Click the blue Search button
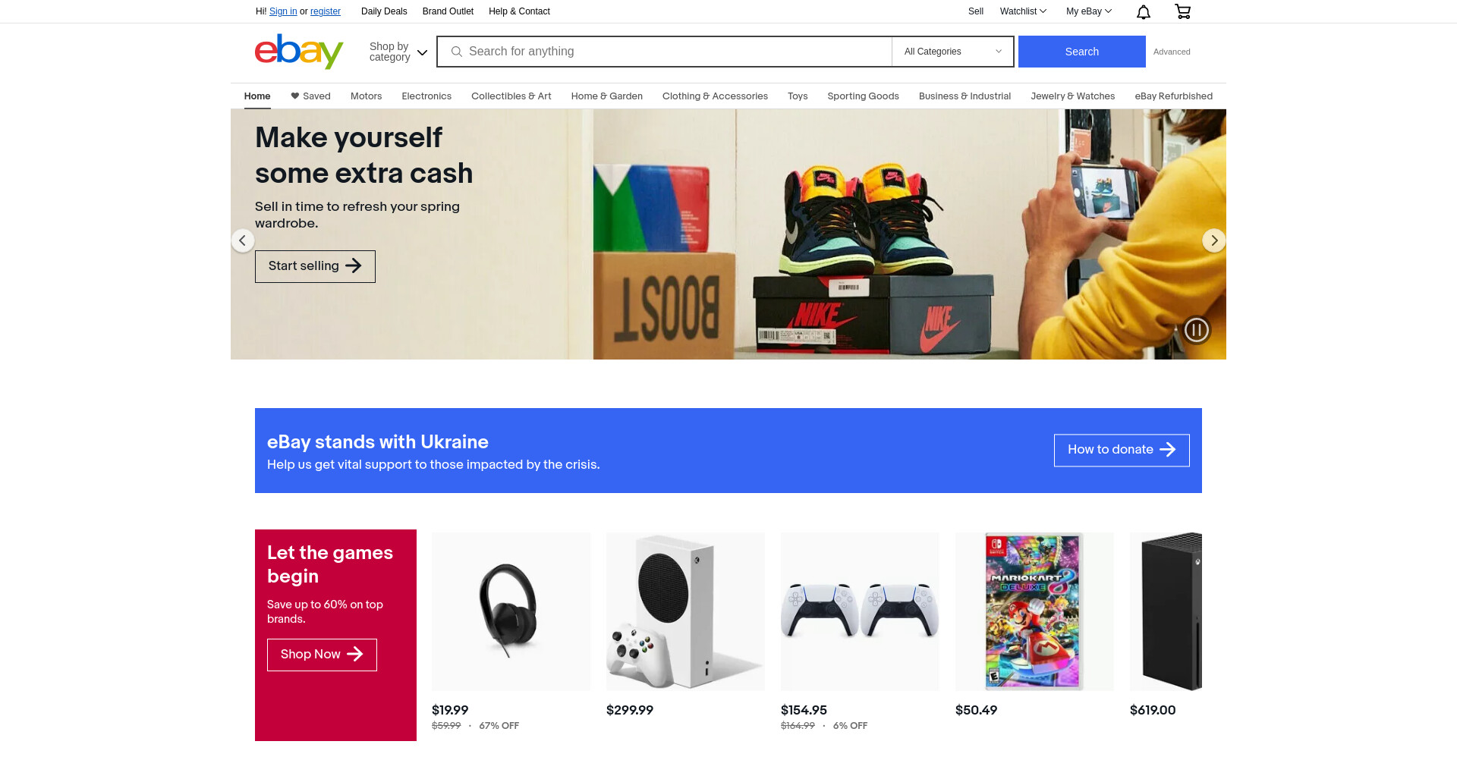 pyautogui.click(x=1081, y=52)
